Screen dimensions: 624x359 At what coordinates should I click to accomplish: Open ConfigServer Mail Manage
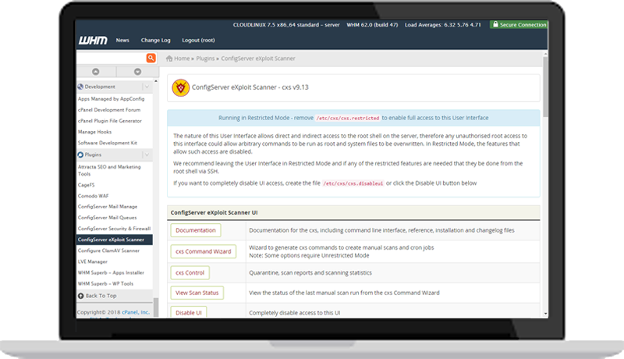(108, 207)
